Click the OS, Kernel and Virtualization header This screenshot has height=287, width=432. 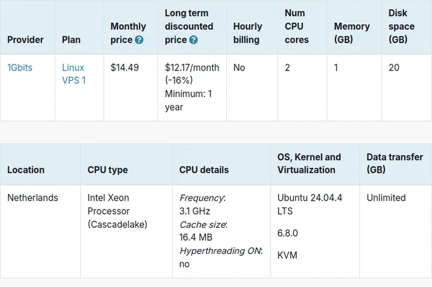click(309, 163)
